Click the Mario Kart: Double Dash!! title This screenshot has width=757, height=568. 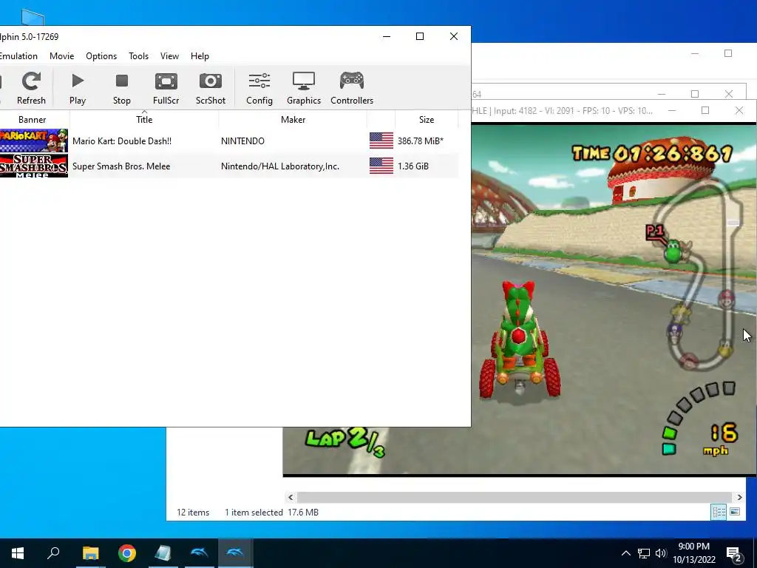(x=122, y=141)
